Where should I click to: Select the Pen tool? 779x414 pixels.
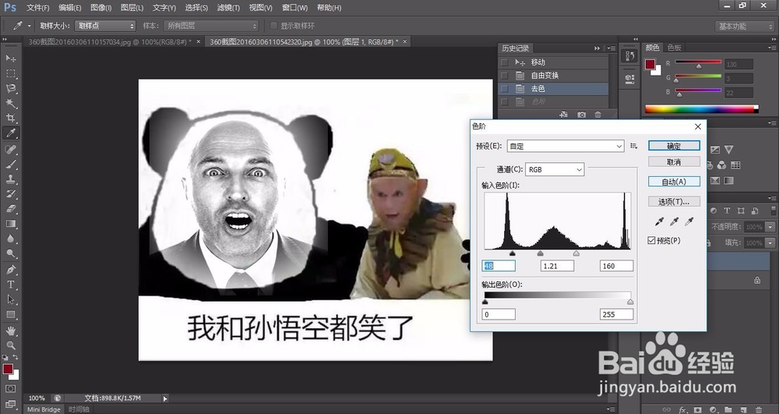point(10,270)
